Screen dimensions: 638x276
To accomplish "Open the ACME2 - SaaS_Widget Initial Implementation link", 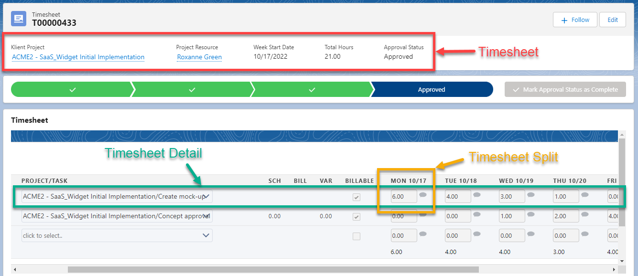I will point(78,57).
